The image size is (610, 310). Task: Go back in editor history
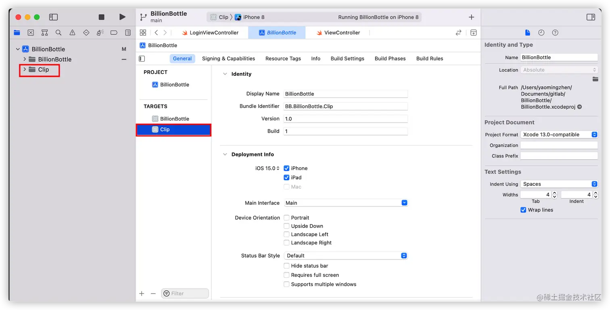tap(156, 33)
